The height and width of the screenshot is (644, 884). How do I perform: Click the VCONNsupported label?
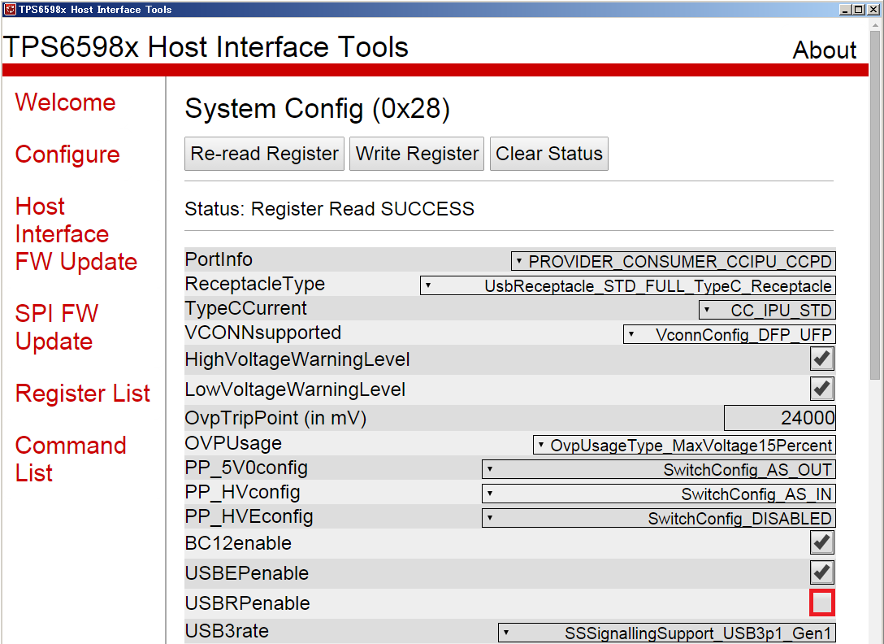262,333
